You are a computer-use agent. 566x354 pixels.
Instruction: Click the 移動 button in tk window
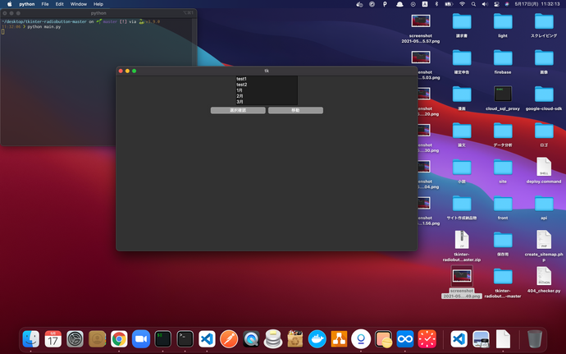click(295, 110)
